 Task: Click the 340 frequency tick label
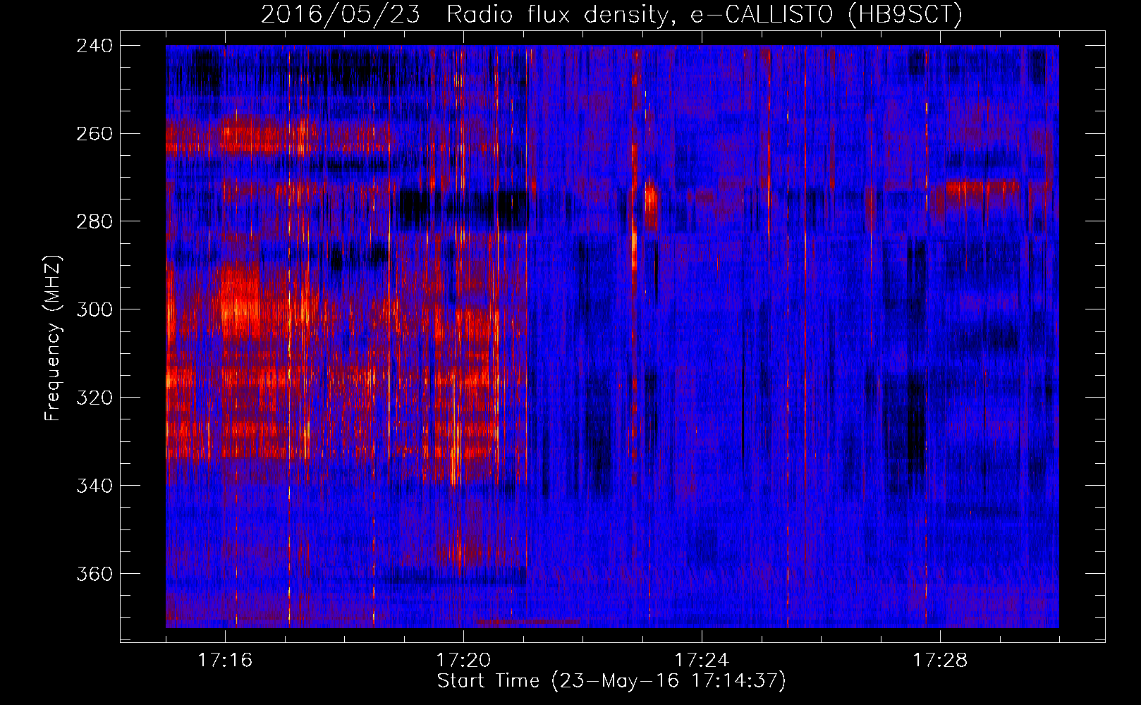(94, 486)
